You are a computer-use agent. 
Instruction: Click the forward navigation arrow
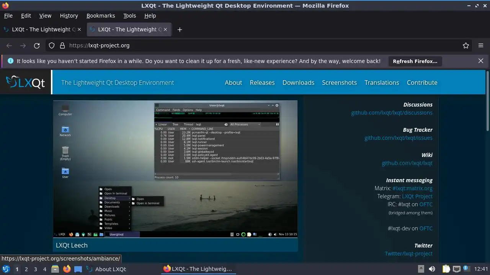pyautogui.click(x=23, y=45)
